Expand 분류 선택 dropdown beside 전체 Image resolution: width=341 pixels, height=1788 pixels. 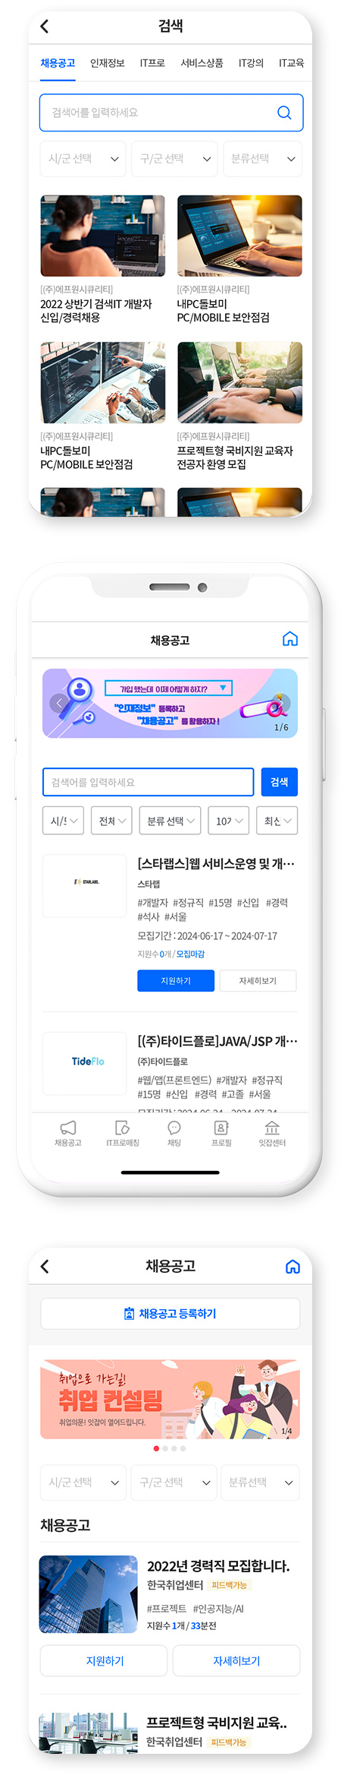(170, 821)
